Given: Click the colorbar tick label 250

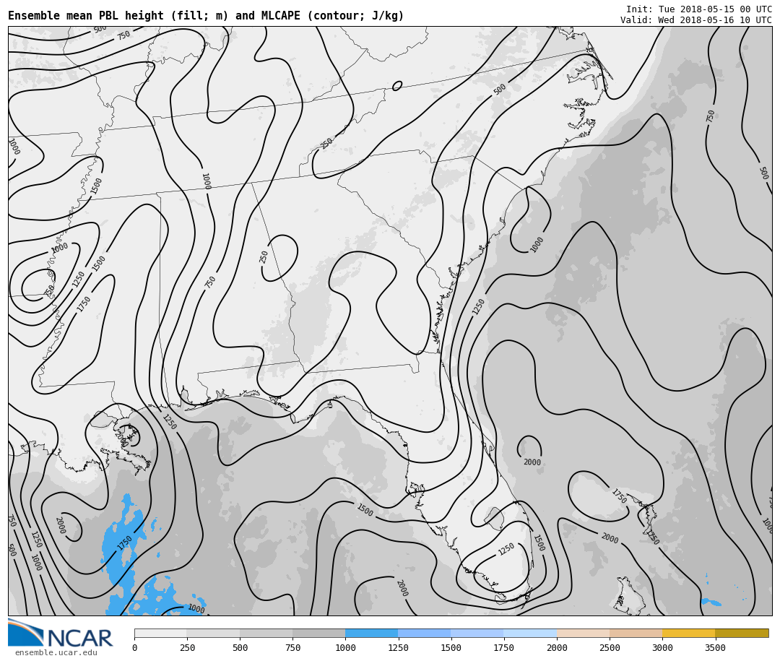Looking at the screenshot, I should tap(188, 647).
